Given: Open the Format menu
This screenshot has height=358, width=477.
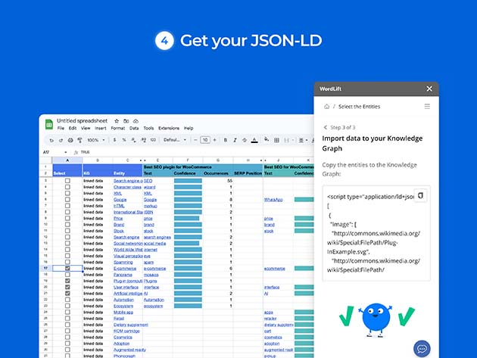Looking at the screenshot, I should 118,129.
